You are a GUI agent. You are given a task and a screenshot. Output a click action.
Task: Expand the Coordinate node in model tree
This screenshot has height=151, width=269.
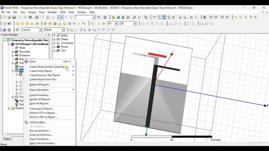55,43
